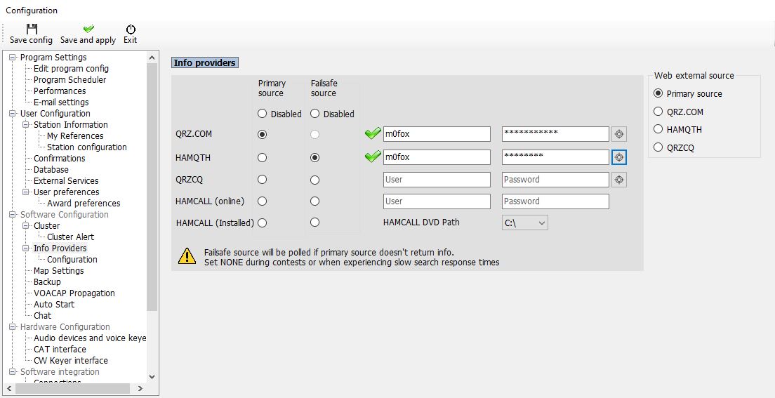Collapse the Software Configuration tree node

point(13,215)
